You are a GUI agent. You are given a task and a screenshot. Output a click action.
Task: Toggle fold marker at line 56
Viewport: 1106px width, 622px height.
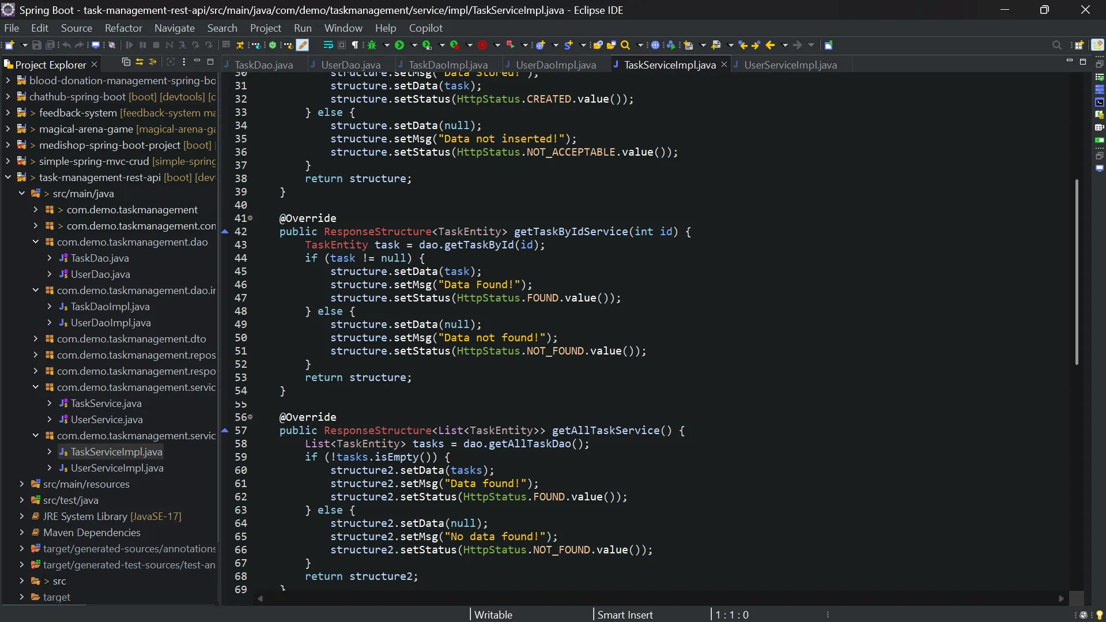(250, 417)
